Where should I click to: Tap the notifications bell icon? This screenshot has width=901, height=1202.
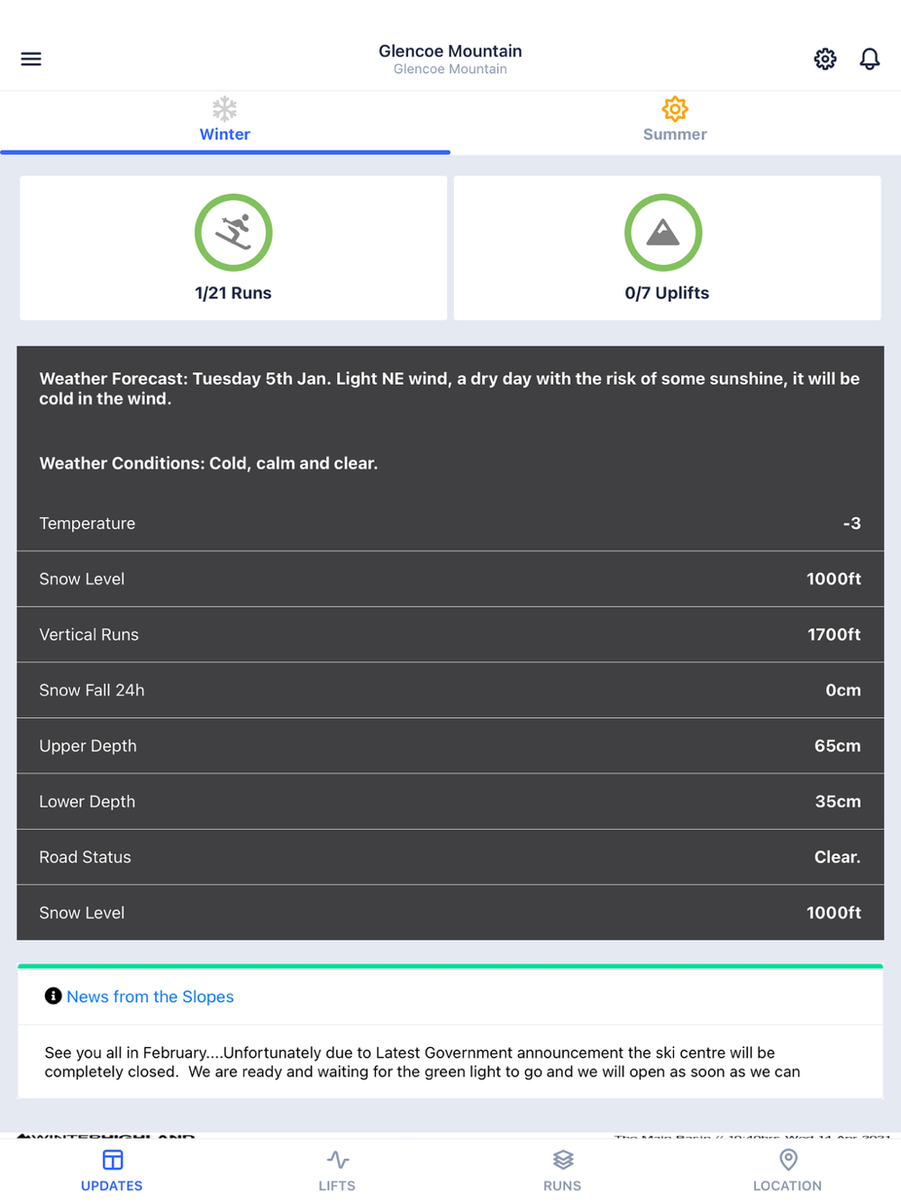click(x=869, y=59)
